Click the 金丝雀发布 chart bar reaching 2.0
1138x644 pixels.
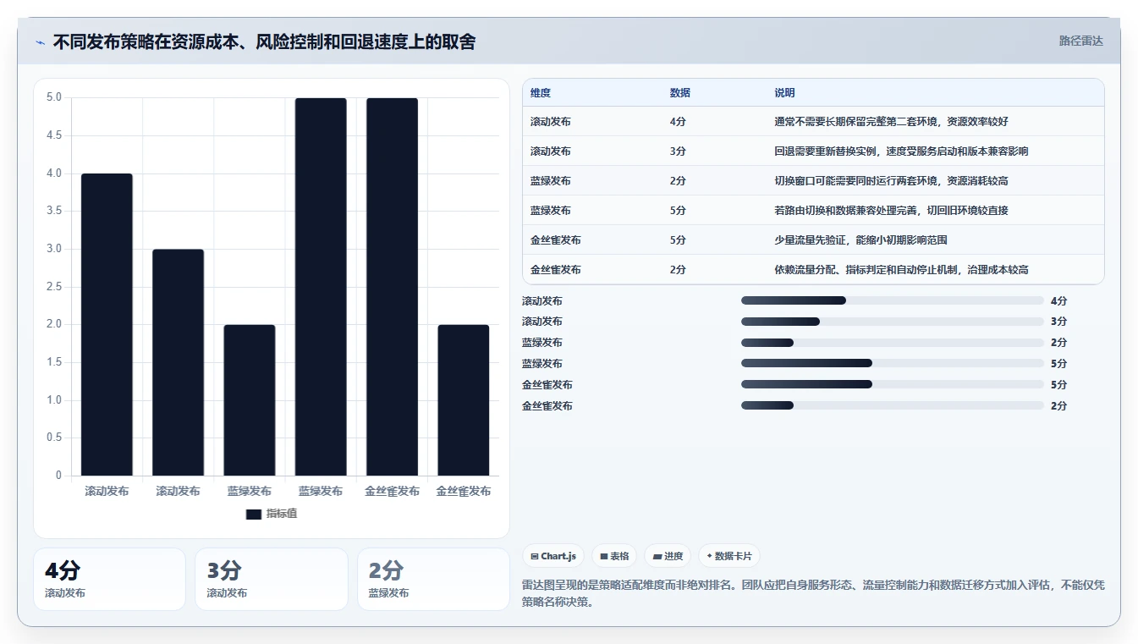tap(463, 400)
